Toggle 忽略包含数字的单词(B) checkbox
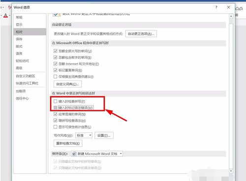Viewport: 246px width, 181px height. (x=56, y=57)
